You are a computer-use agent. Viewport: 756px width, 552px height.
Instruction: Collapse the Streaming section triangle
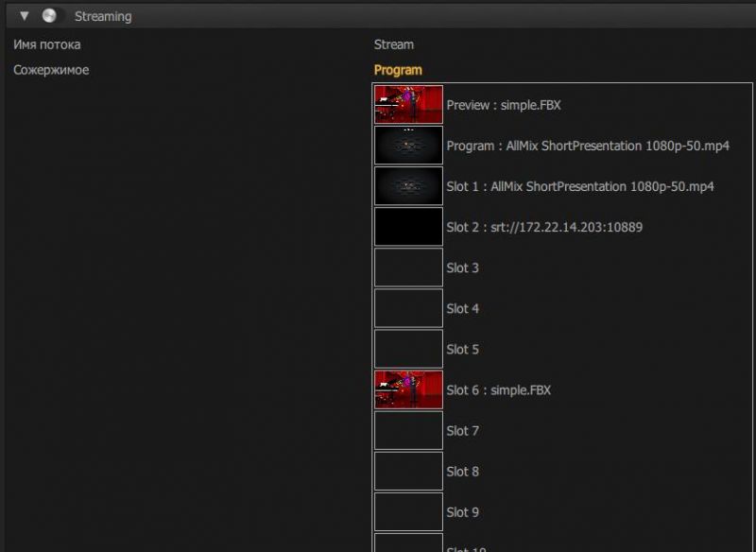(25, 16)
